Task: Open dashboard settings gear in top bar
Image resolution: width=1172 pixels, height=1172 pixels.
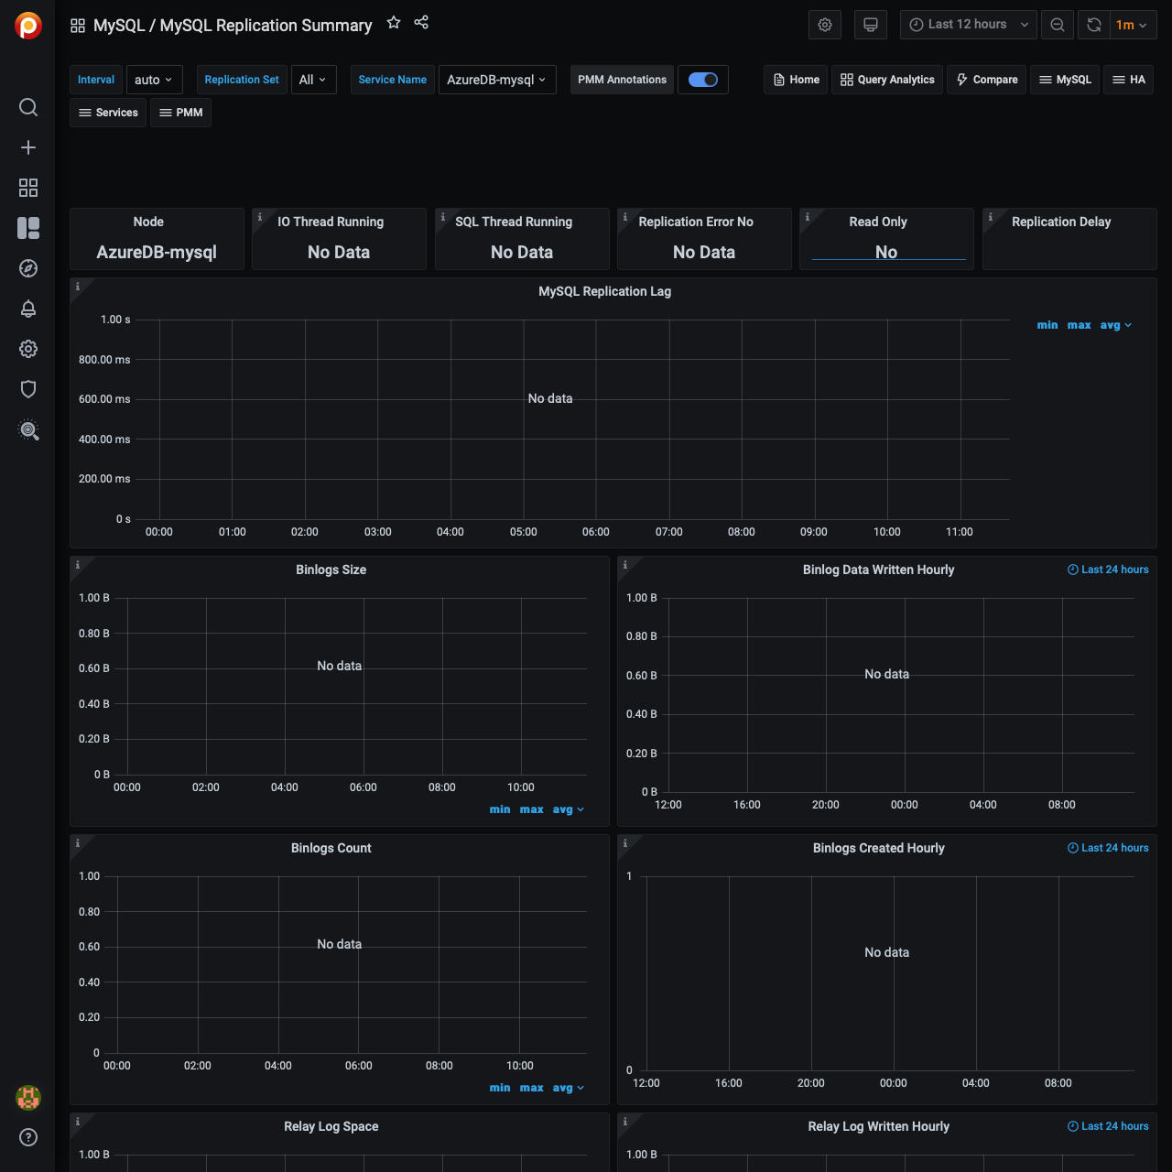Action: 825,25
